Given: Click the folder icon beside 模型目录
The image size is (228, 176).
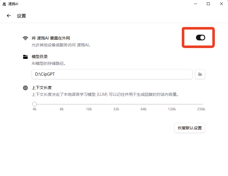Looking at the screenshot, I should coord(26,57).
